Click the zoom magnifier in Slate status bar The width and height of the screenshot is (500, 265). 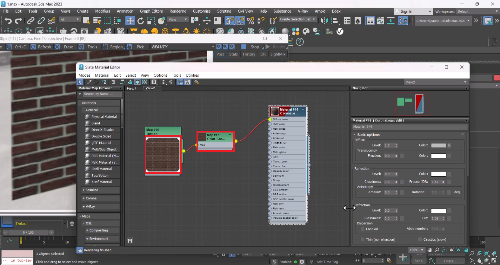(437, 250)
